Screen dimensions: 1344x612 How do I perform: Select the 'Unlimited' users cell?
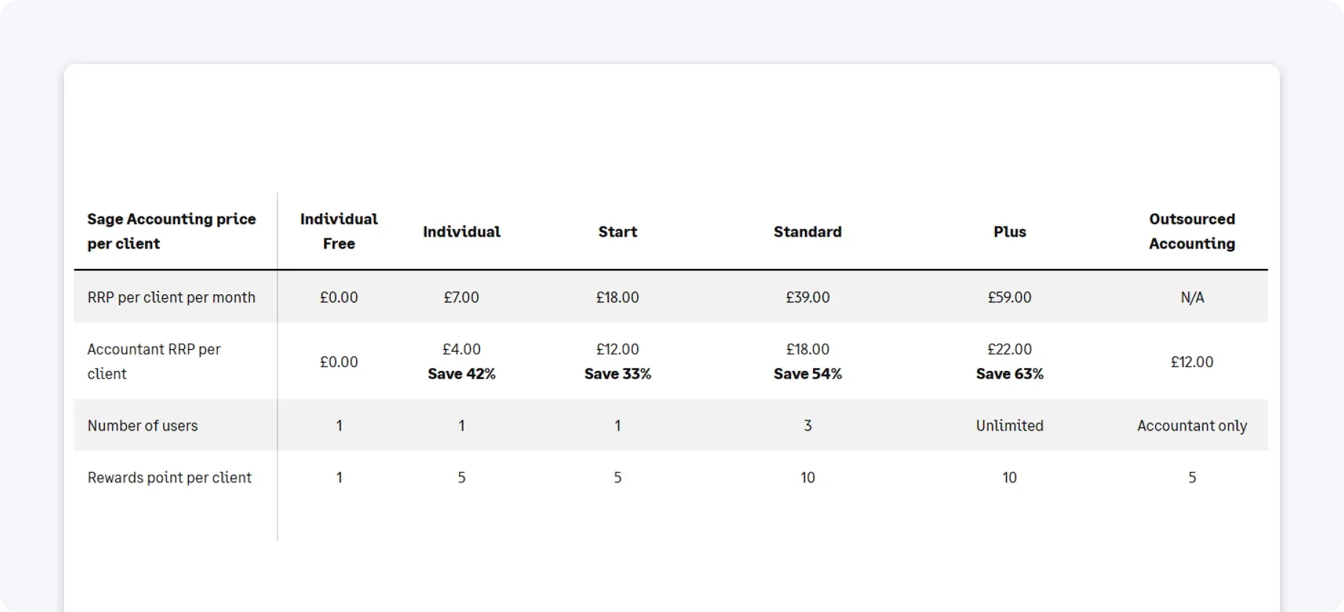1010,425
